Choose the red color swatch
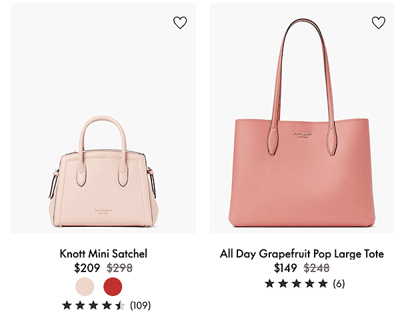400x326 pixels. pyautogui.click(x=113, y=287)
